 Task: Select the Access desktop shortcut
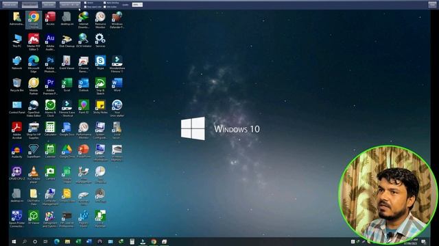[x=50, y=19]
